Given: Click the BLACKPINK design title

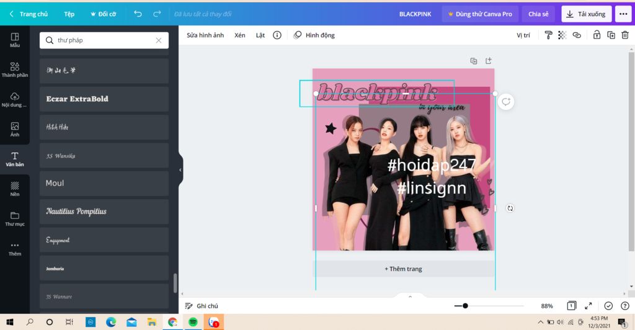Looking at the screenshot, I should pos(415,14).
